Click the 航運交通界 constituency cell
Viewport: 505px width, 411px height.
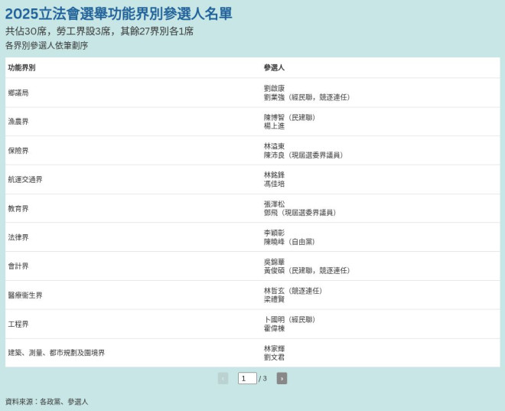pyautogui.click(x=25, y=179)
